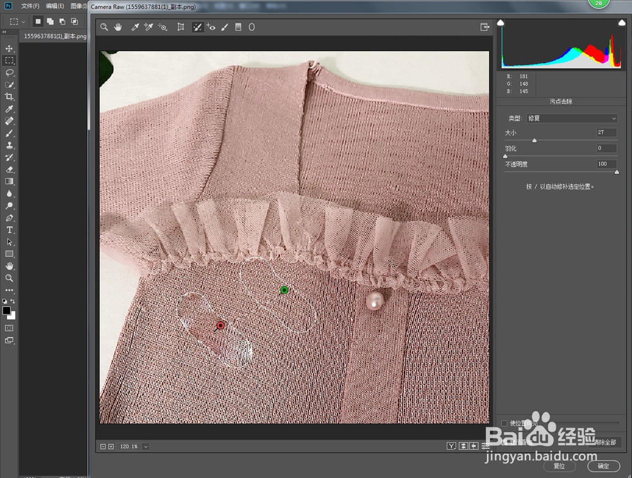Expand the collapsed Photoshop toolbar double-arrow
Viewport: 632px width, 478px height.
click(4, 32)
